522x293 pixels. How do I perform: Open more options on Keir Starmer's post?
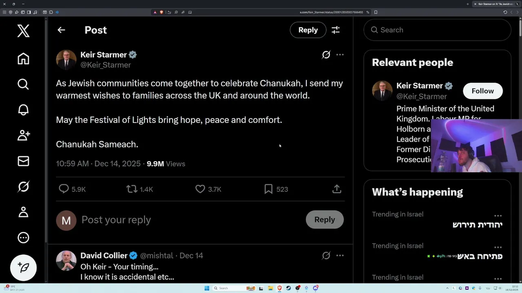tap(340, 55)
